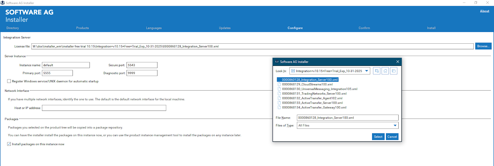Image resolution: width=494 pixels, height=166 pixels.
Task: Minimize the Software AG Installer window
Action: [464, 3]
